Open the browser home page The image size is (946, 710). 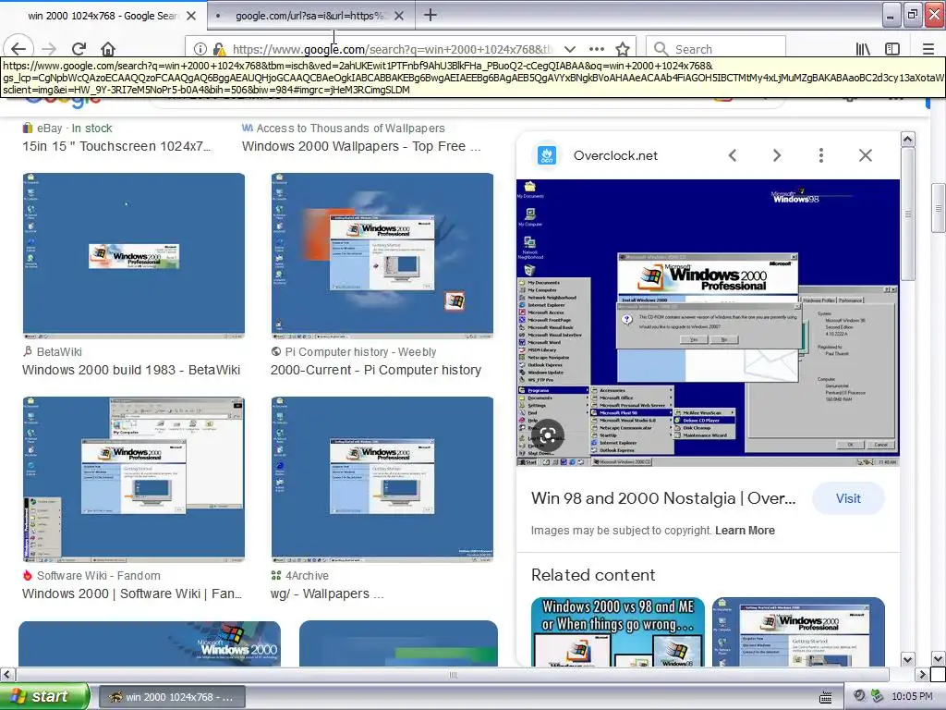[x=108, y=49]
